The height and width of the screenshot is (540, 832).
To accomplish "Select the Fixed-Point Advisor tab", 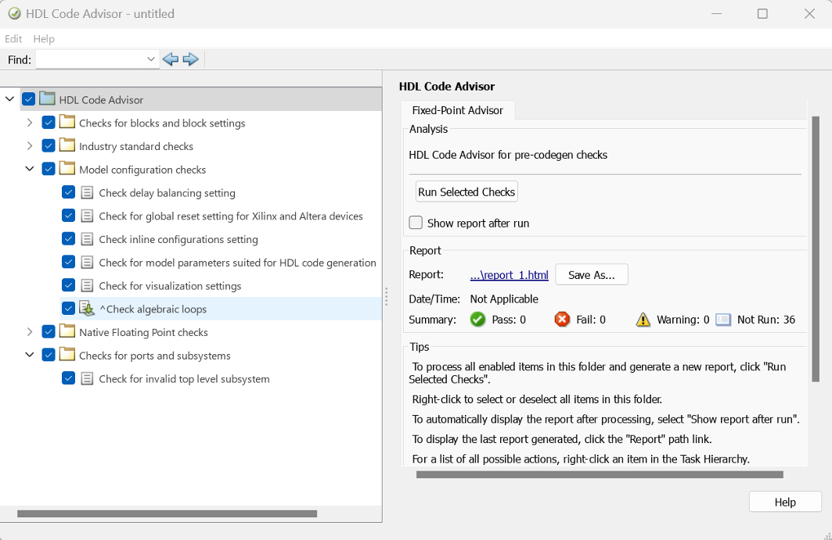I will click(x=458, y=110).
